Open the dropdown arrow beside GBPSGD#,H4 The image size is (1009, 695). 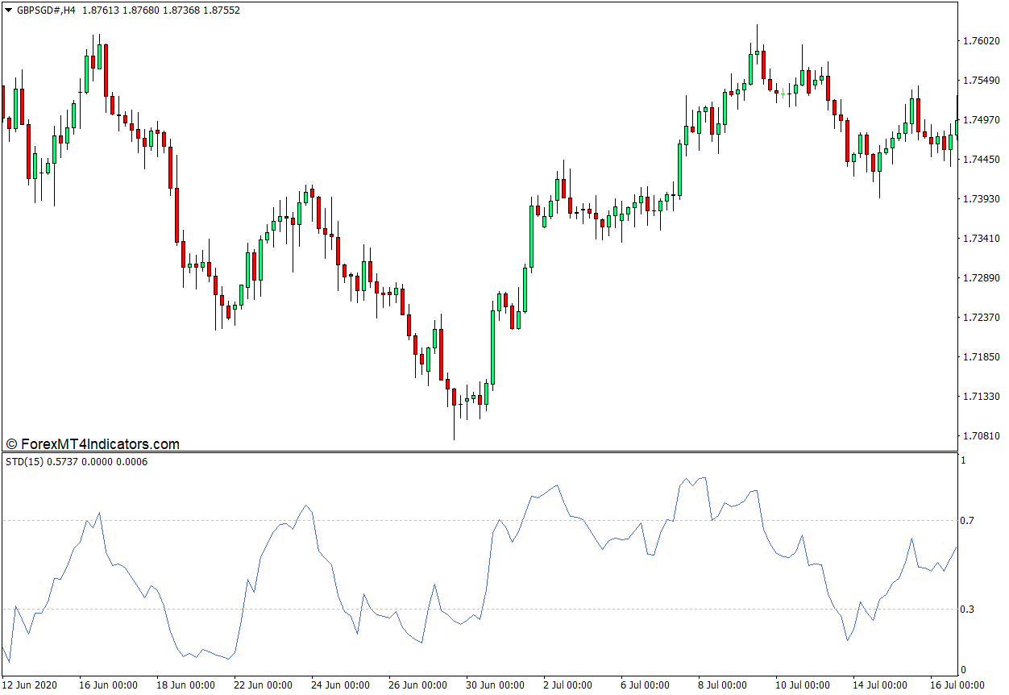8,10
